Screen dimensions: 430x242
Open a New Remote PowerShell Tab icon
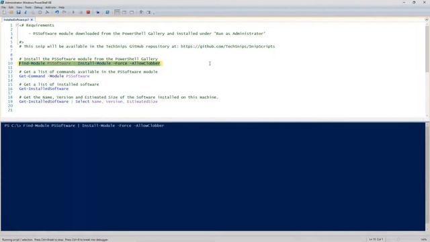click(98, 12)
